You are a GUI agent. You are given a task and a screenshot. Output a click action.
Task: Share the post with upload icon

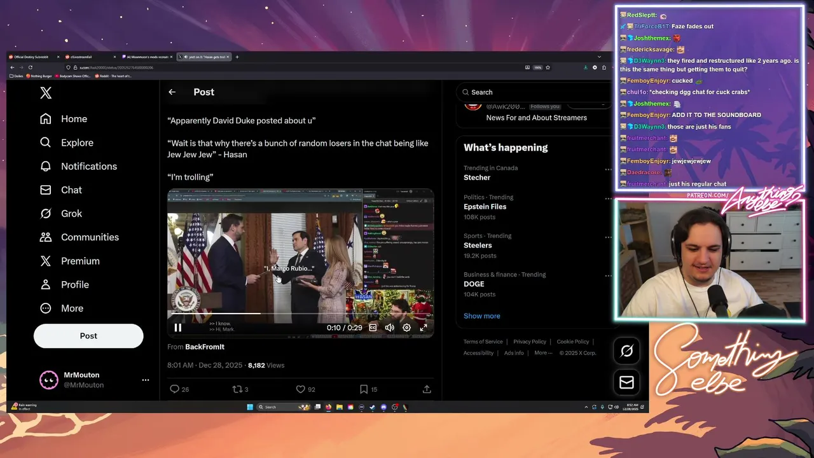(427, 389)
